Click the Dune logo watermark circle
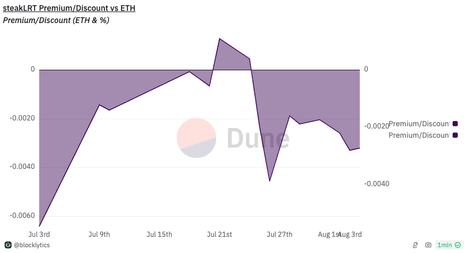 [x=196, y=138]
